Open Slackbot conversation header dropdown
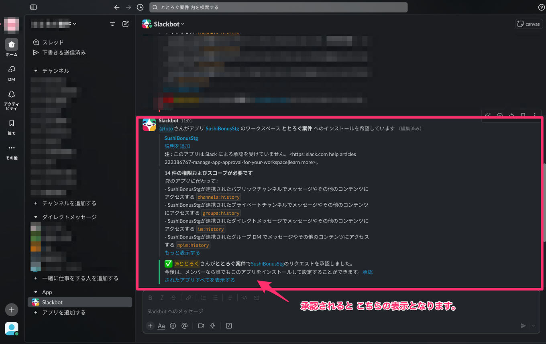Screen dimensions: 546x344 [169, 24]
